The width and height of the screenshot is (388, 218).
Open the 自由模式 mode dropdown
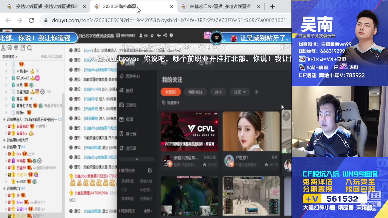pyautogui.click(x=10, y=57)
